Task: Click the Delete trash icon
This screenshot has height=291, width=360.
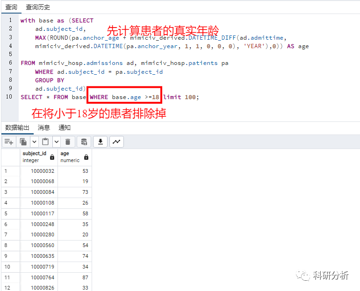Action: coord(67,142)
